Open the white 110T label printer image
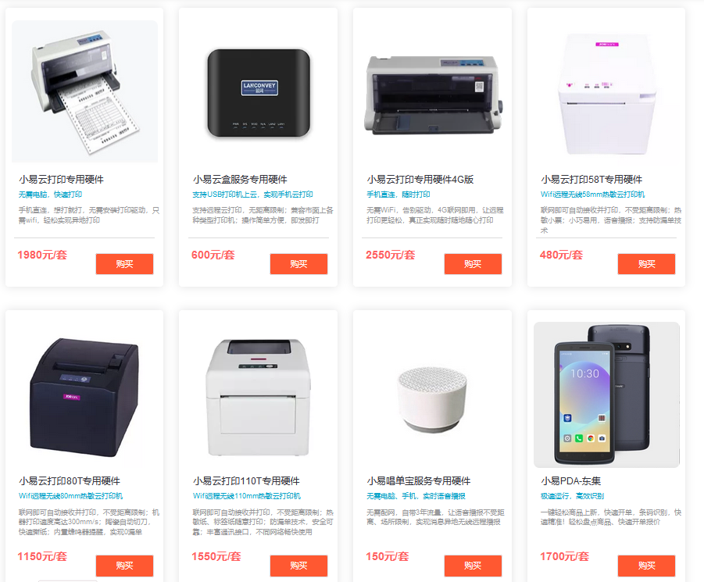 coord(258,397)
